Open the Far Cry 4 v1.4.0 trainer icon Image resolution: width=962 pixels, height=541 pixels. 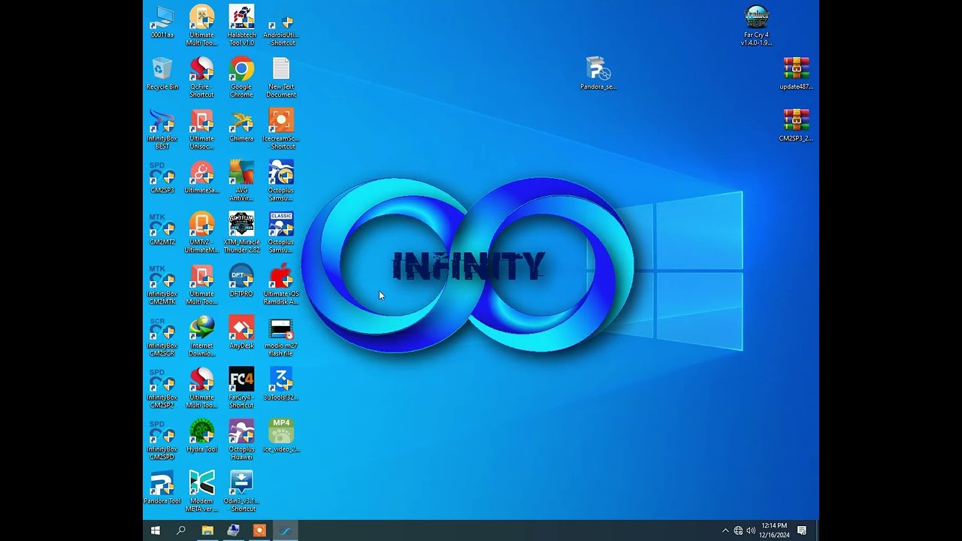[x=756, y=25]
